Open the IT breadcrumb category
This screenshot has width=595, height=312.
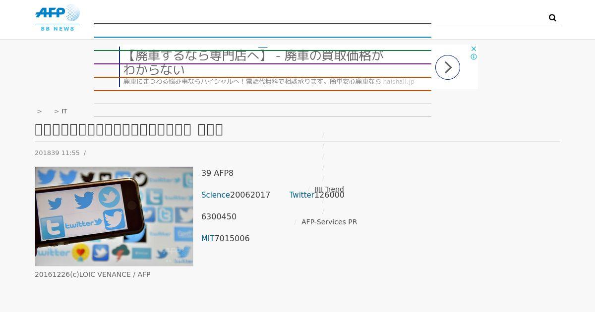(x=64, y=111)
